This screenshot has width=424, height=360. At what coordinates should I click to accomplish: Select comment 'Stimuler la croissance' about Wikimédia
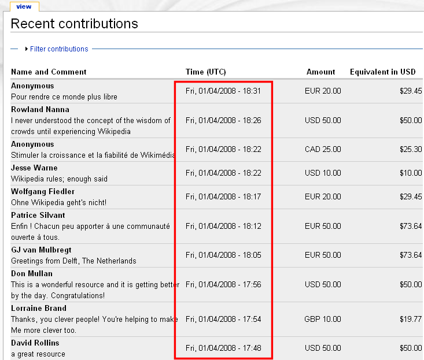click(93, 155)
